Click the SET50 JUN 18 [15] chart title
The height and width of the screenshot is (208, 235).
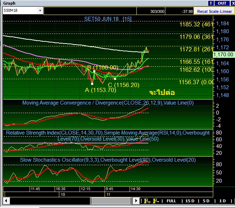pyautogui.click(x=107, y=19)
